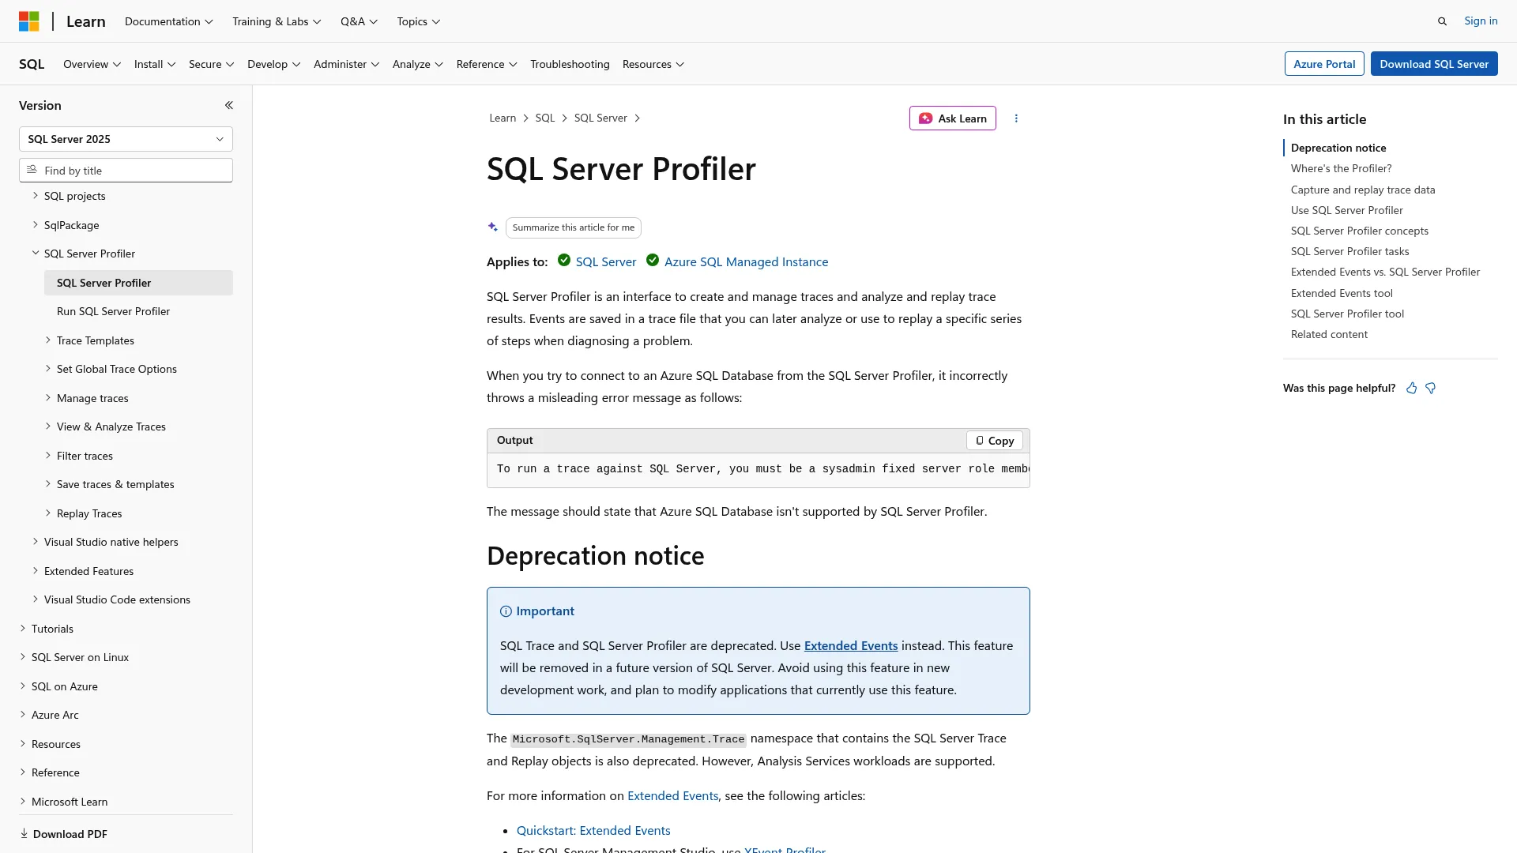Click the SQL Server breadcrumb link
This screenshot has width=1517, height=853.
tap(600, 118)
